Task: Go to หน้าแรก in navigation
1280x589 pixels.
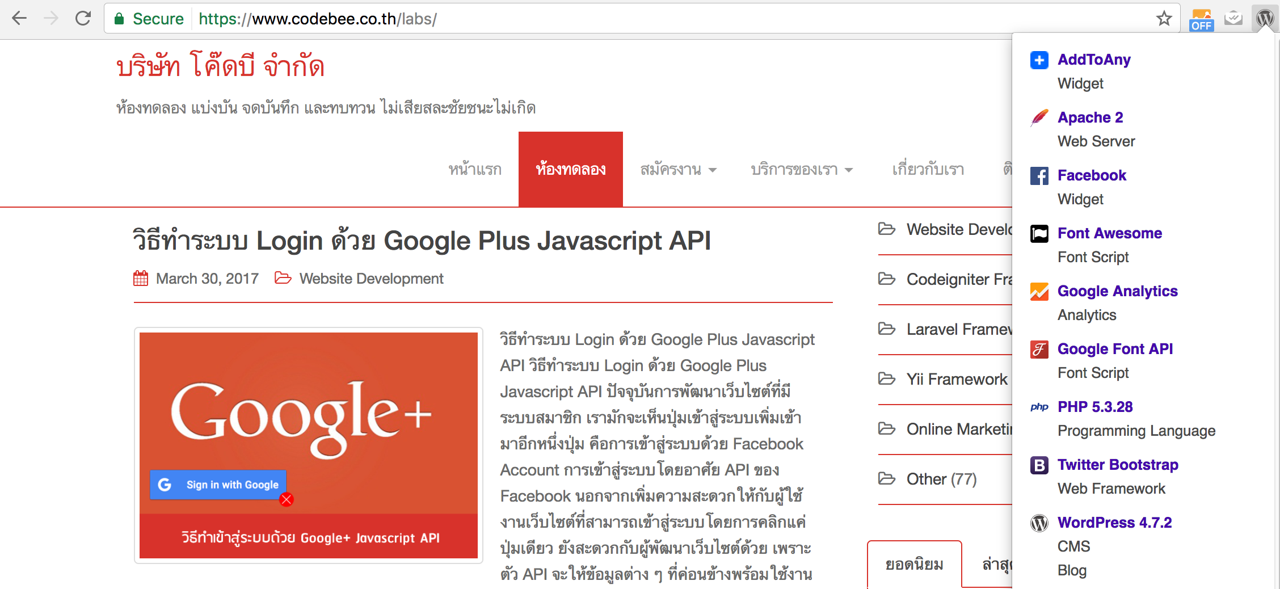Action: tap(475, 170)
